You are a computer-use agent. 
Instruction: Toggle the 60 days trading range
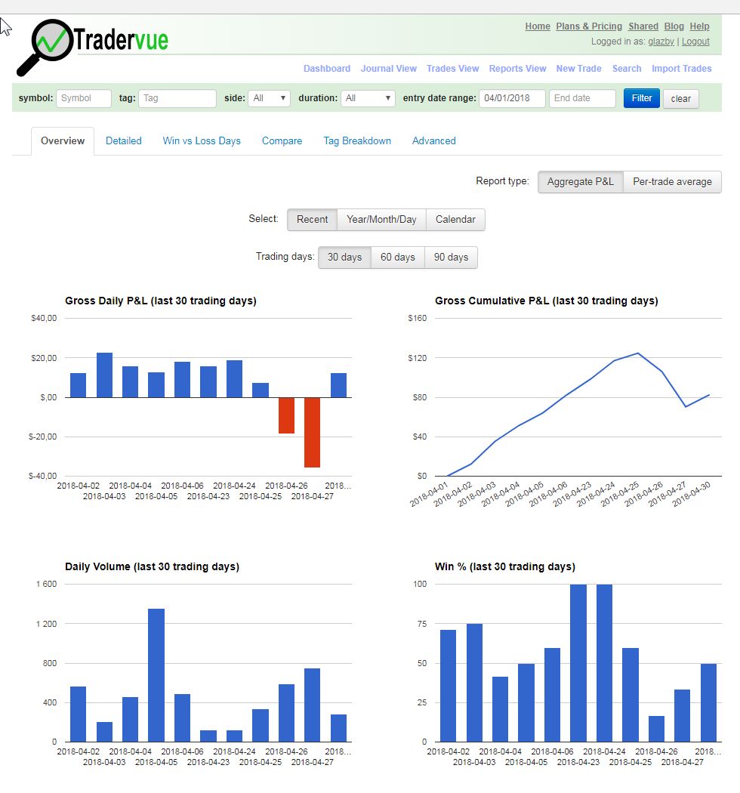pyautogui.click(x=397, y=258)
